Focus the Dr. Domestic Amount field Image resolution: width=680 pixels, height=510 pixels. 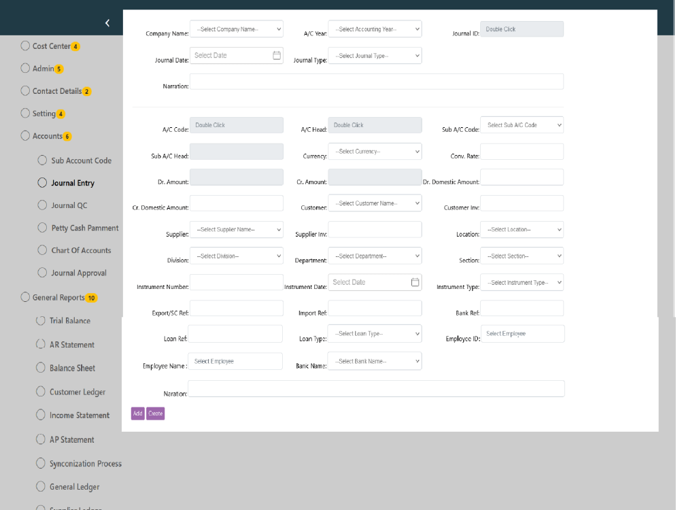point(522,177)
